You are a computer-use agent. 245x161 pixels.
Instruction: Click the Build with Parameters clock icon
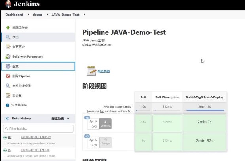(8, 57)
